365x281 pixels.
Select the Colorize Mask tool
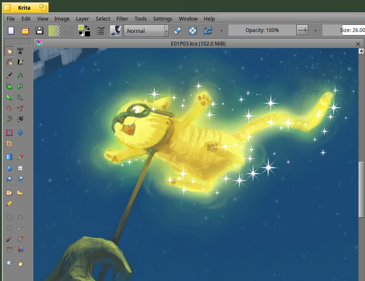coord(9,168)
